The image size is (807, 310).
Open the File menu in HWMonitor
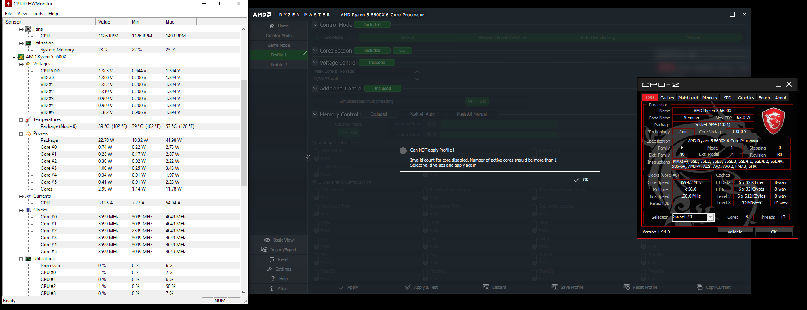pyautogui.click(x=9, y=14)
